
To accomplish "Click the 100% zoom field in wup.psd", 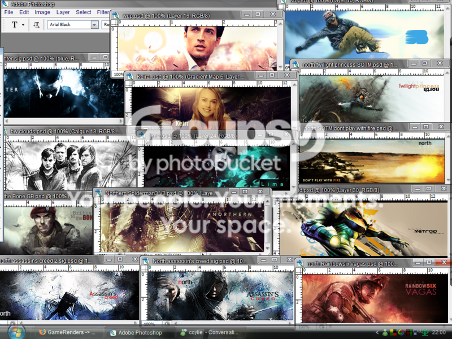I will [118, 75].
